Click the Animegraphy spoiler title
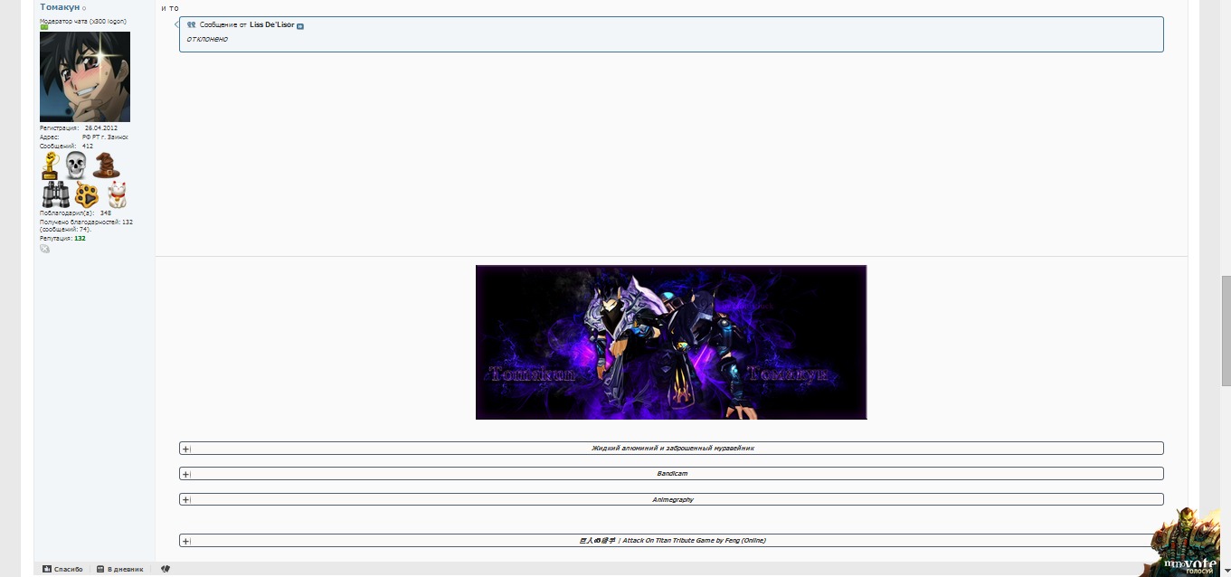Viewport: 1231px width, 577px height. click(x=673, y=499)
